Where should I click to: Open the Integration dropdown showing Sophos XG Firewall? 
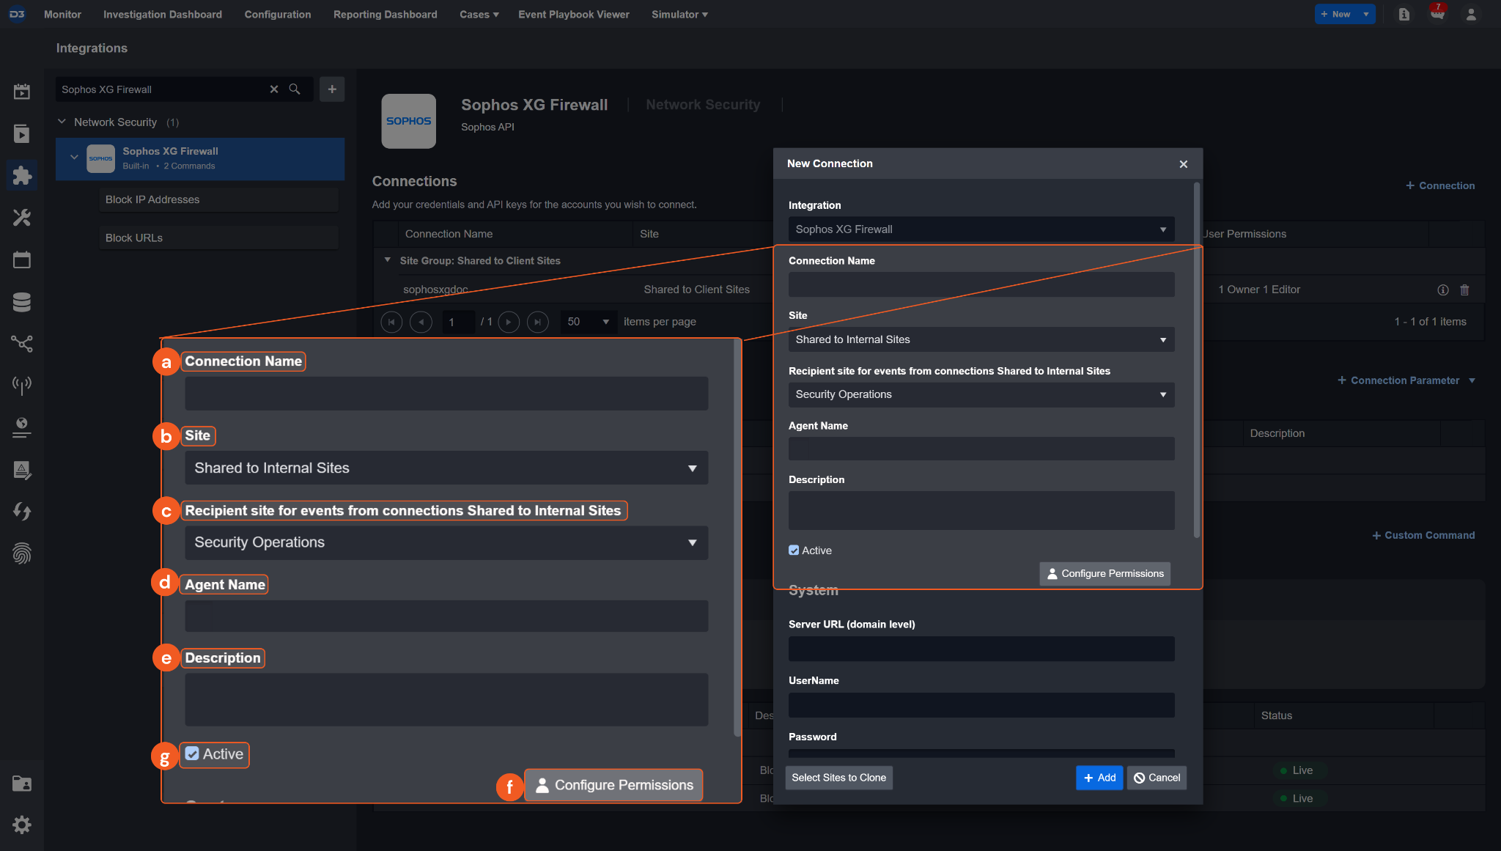pyautogui.click(x=981, y=229)
